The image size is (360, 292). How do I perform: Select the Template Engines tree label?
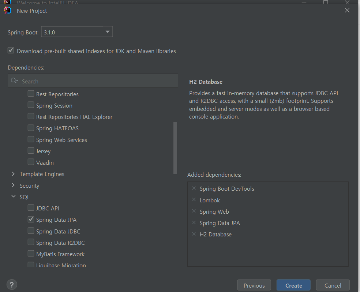click(42, 174)
